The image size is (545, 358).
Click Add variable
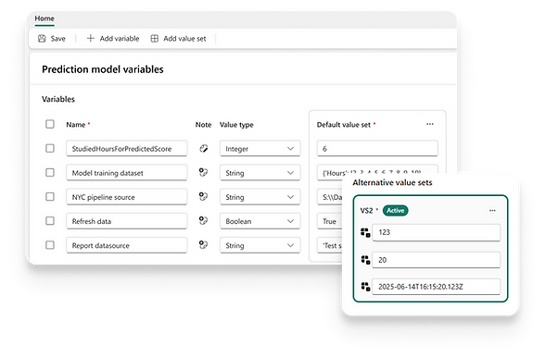pyautogui.click(x=113, y=39)
